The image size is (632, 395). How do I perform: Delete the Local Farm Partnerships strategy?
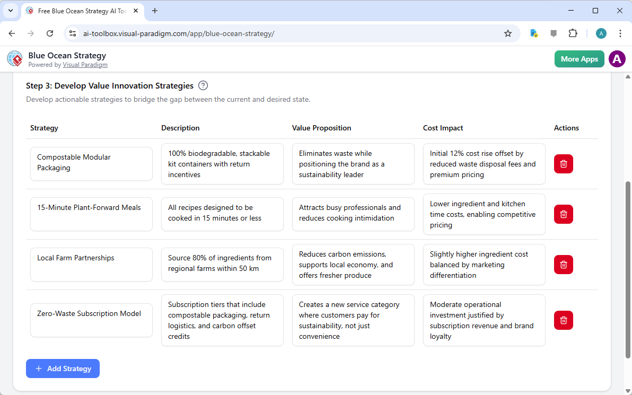coord(563,265)
